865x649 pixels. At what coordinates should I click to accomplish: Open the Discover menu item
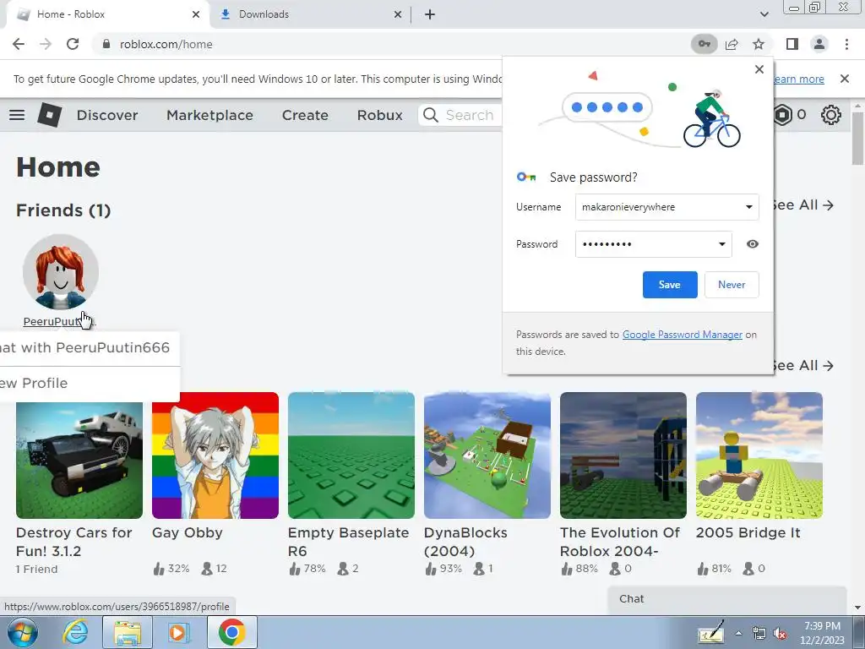[107, 115]
